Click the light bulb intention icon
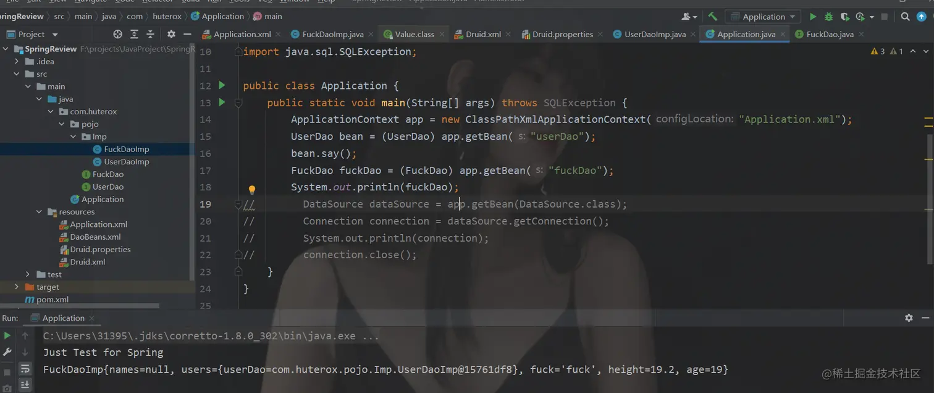The image size is (934, 393). tap(252, 190)
